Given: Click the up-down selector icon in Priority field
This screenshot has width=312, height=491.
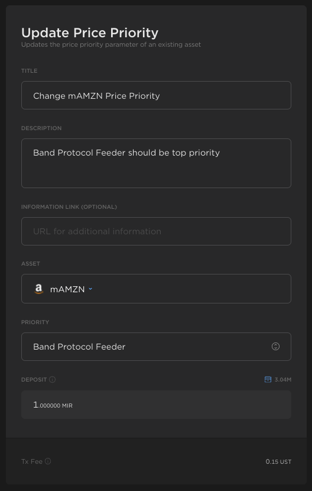Looking at the screenshot, I should pyautogui.click(x=275, y=346).
